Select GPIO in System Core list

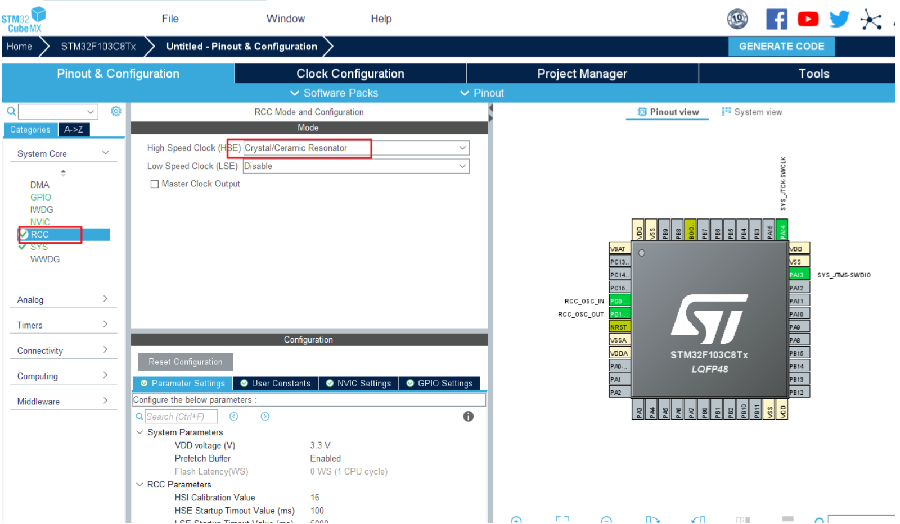pyautogui.click(x=40, y=197)
